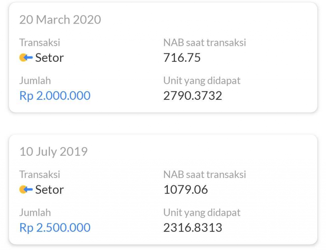
Task: Click Jumlah label above Rp 2.500.000
Action: (x=35, y=212)
